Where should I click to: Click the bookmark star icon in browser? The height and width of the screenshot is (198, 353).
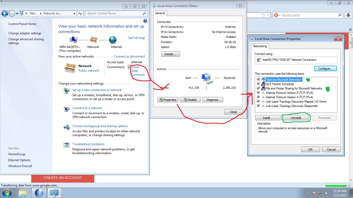click(x=263, y=15)
